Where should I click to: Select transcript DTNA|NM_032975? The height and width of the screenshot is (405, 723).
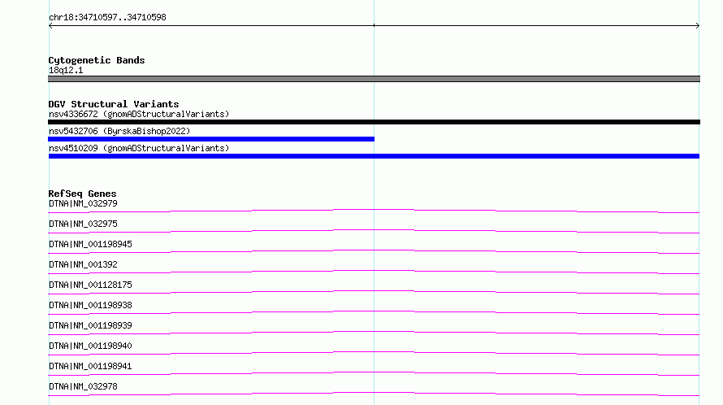tap(83, 224)
